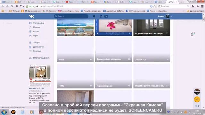Close the Фото tab
Viewport: 205px width, 115px height.
(x=176, y=2)
